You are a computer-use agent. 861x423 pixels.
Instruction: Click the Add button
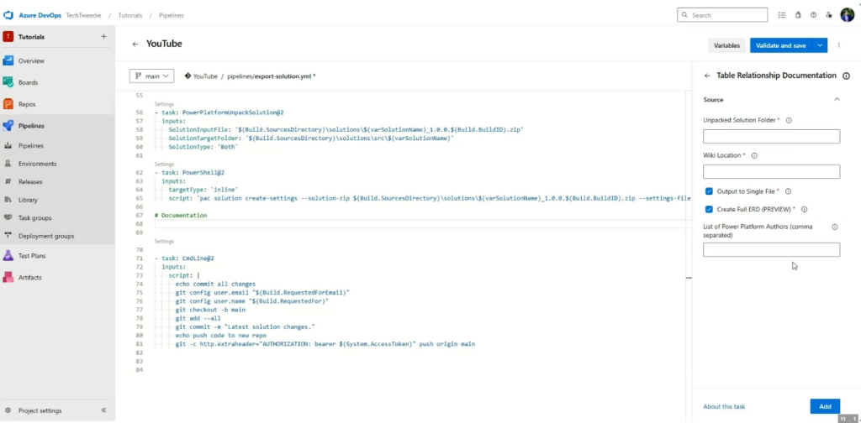tap(825, 406)
